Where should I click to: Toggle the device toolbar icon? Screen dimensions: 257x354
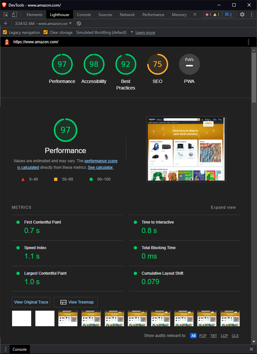point(14,15)
